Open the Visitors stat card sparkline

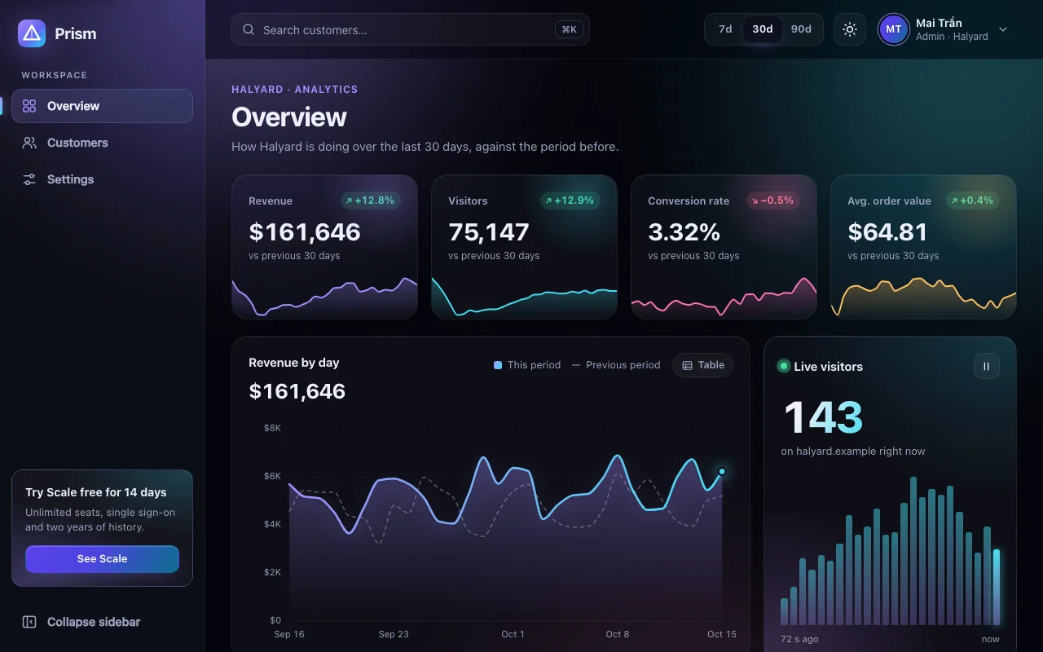pyautogui.click(x=524, y=297)
